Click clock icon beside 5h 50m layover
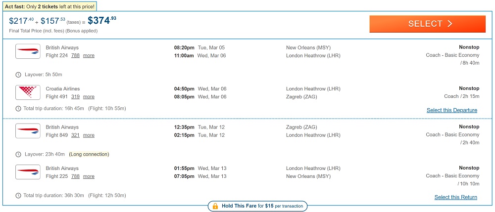 (18, 75)
